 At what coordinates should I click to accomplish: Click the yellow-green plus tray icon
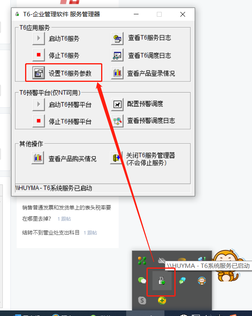point(162,300)
